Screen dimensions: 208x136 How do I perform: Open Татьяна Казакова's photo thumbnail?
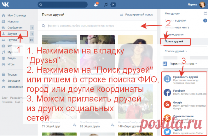coord(97,53)
